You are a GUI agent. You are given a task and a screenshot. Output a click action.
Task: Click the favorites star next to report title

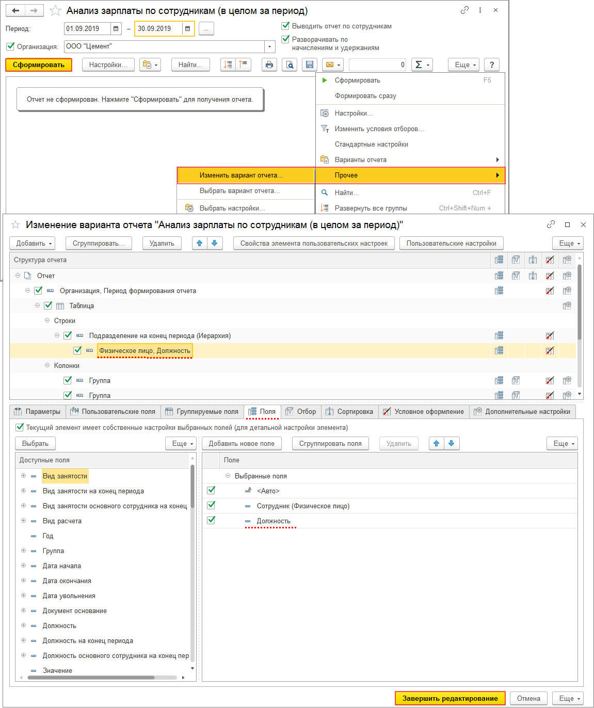coord(55,11)
